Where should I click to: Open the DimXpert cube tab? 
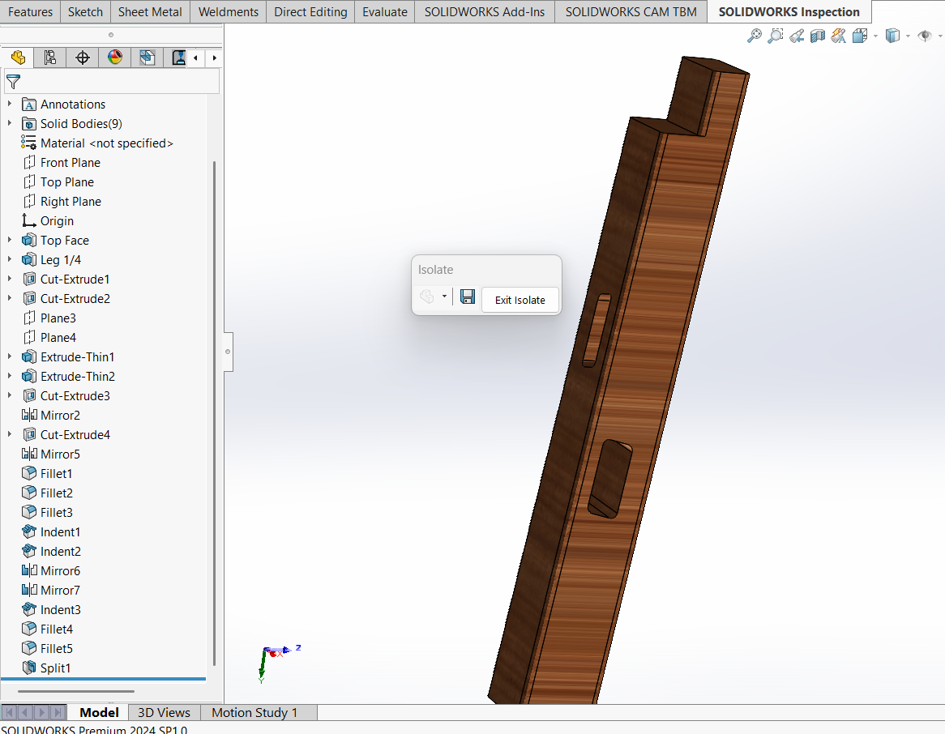pos(147,58)
